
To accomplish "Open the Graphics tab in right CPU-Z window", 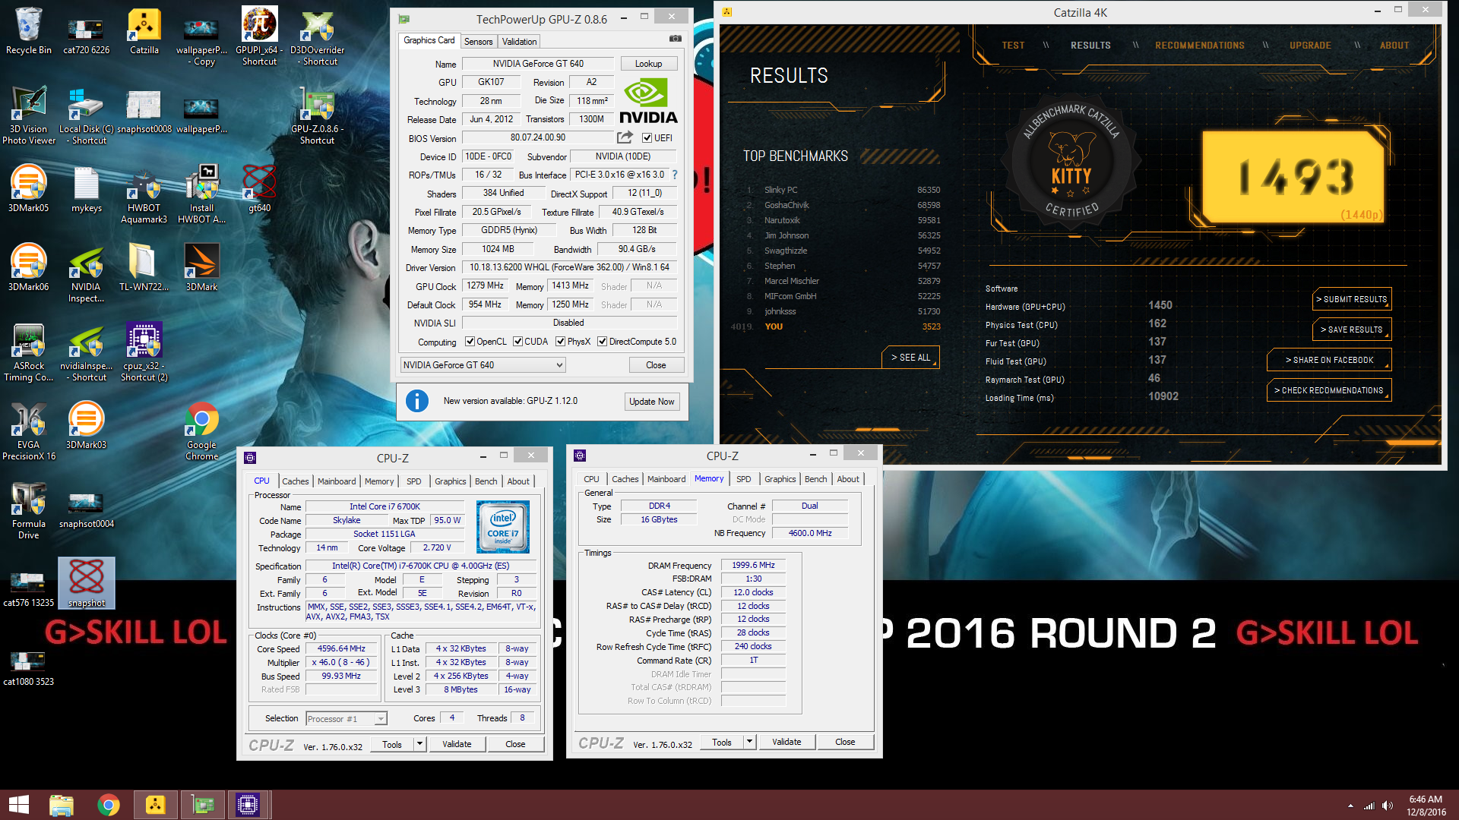I will 780,479.
